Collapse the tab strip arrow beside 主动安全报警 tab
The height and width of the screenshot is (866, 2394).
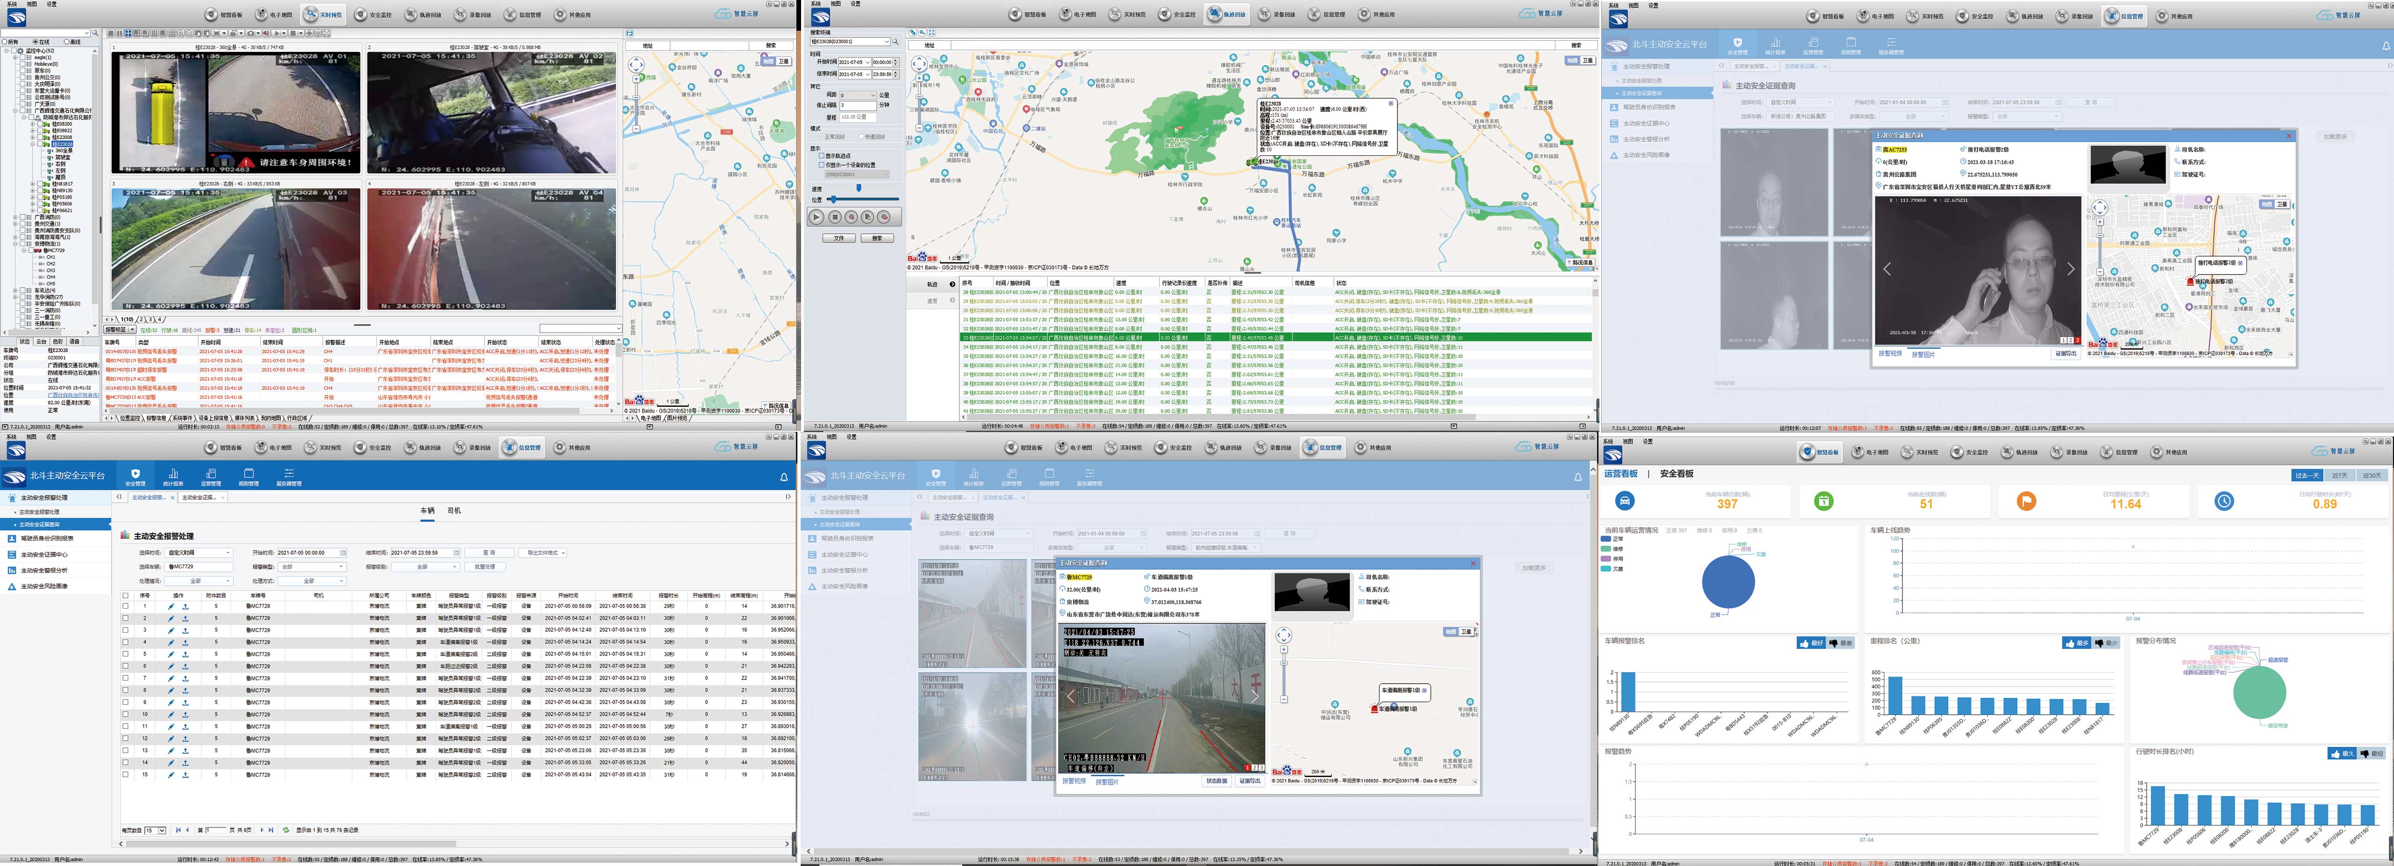(x=118, y=497)
